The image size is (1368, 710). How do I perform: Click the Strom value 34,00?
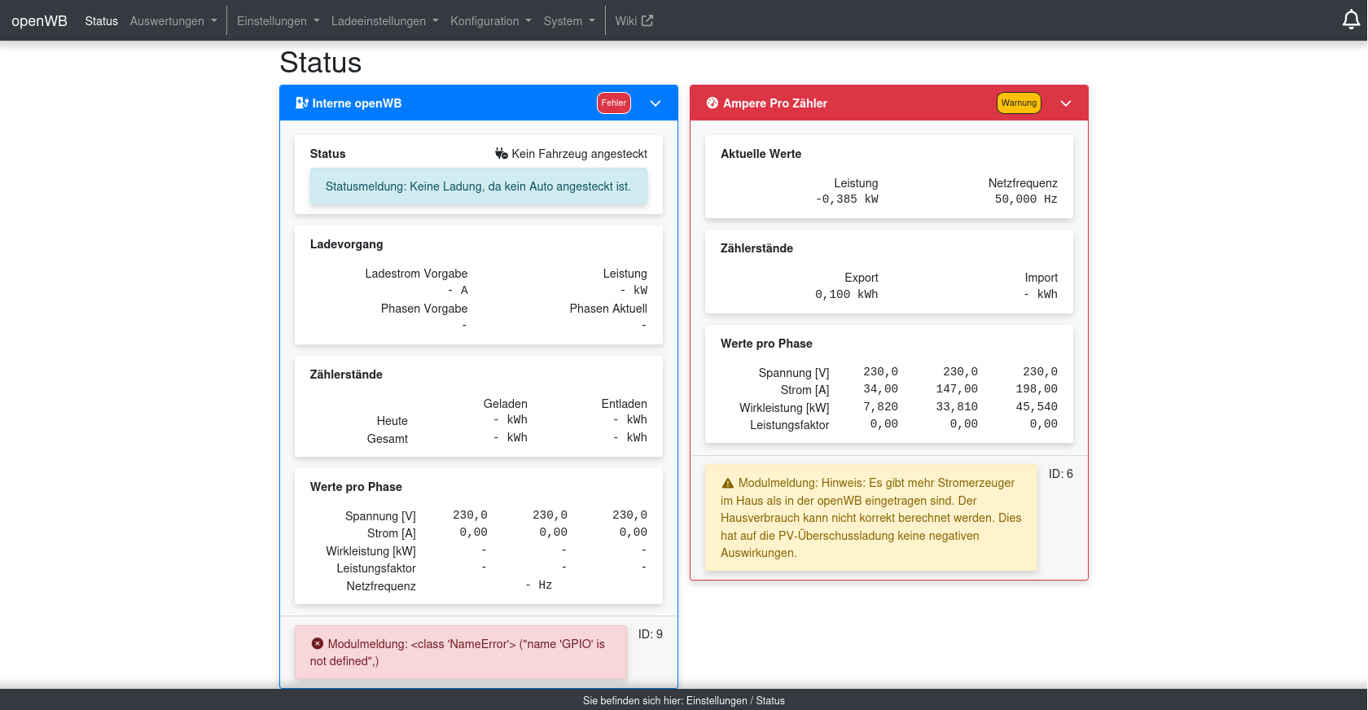point(881,389)
